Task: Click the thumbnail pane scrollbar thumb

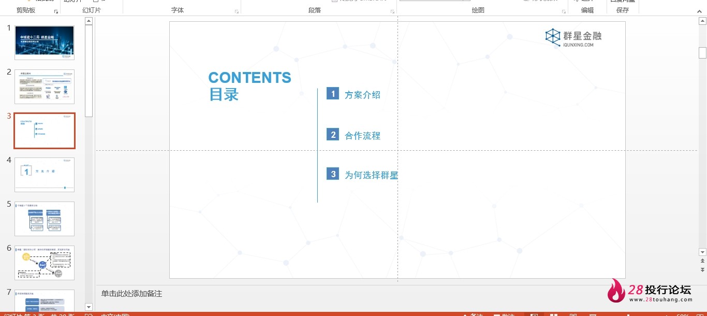Action: pyautogui.click(x=89, y=70)
